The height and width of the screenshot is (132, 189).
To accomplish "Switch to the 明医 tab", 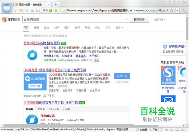I will [x=88, y=28].
